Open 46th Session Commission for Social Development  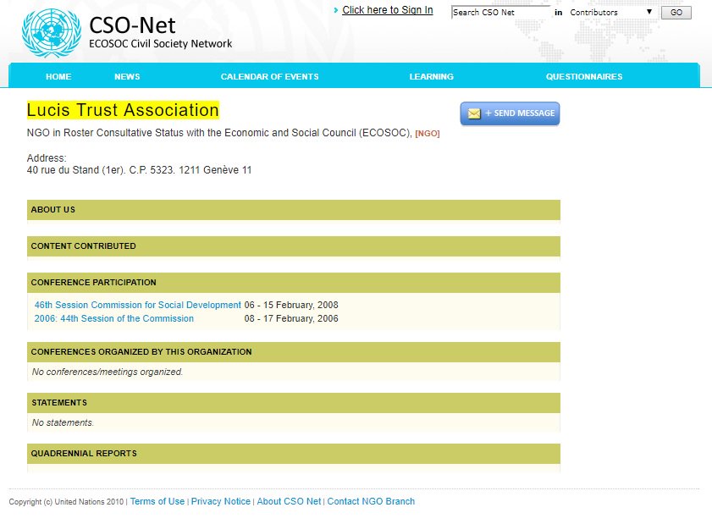pyautogui.click(x=138, y=305)
